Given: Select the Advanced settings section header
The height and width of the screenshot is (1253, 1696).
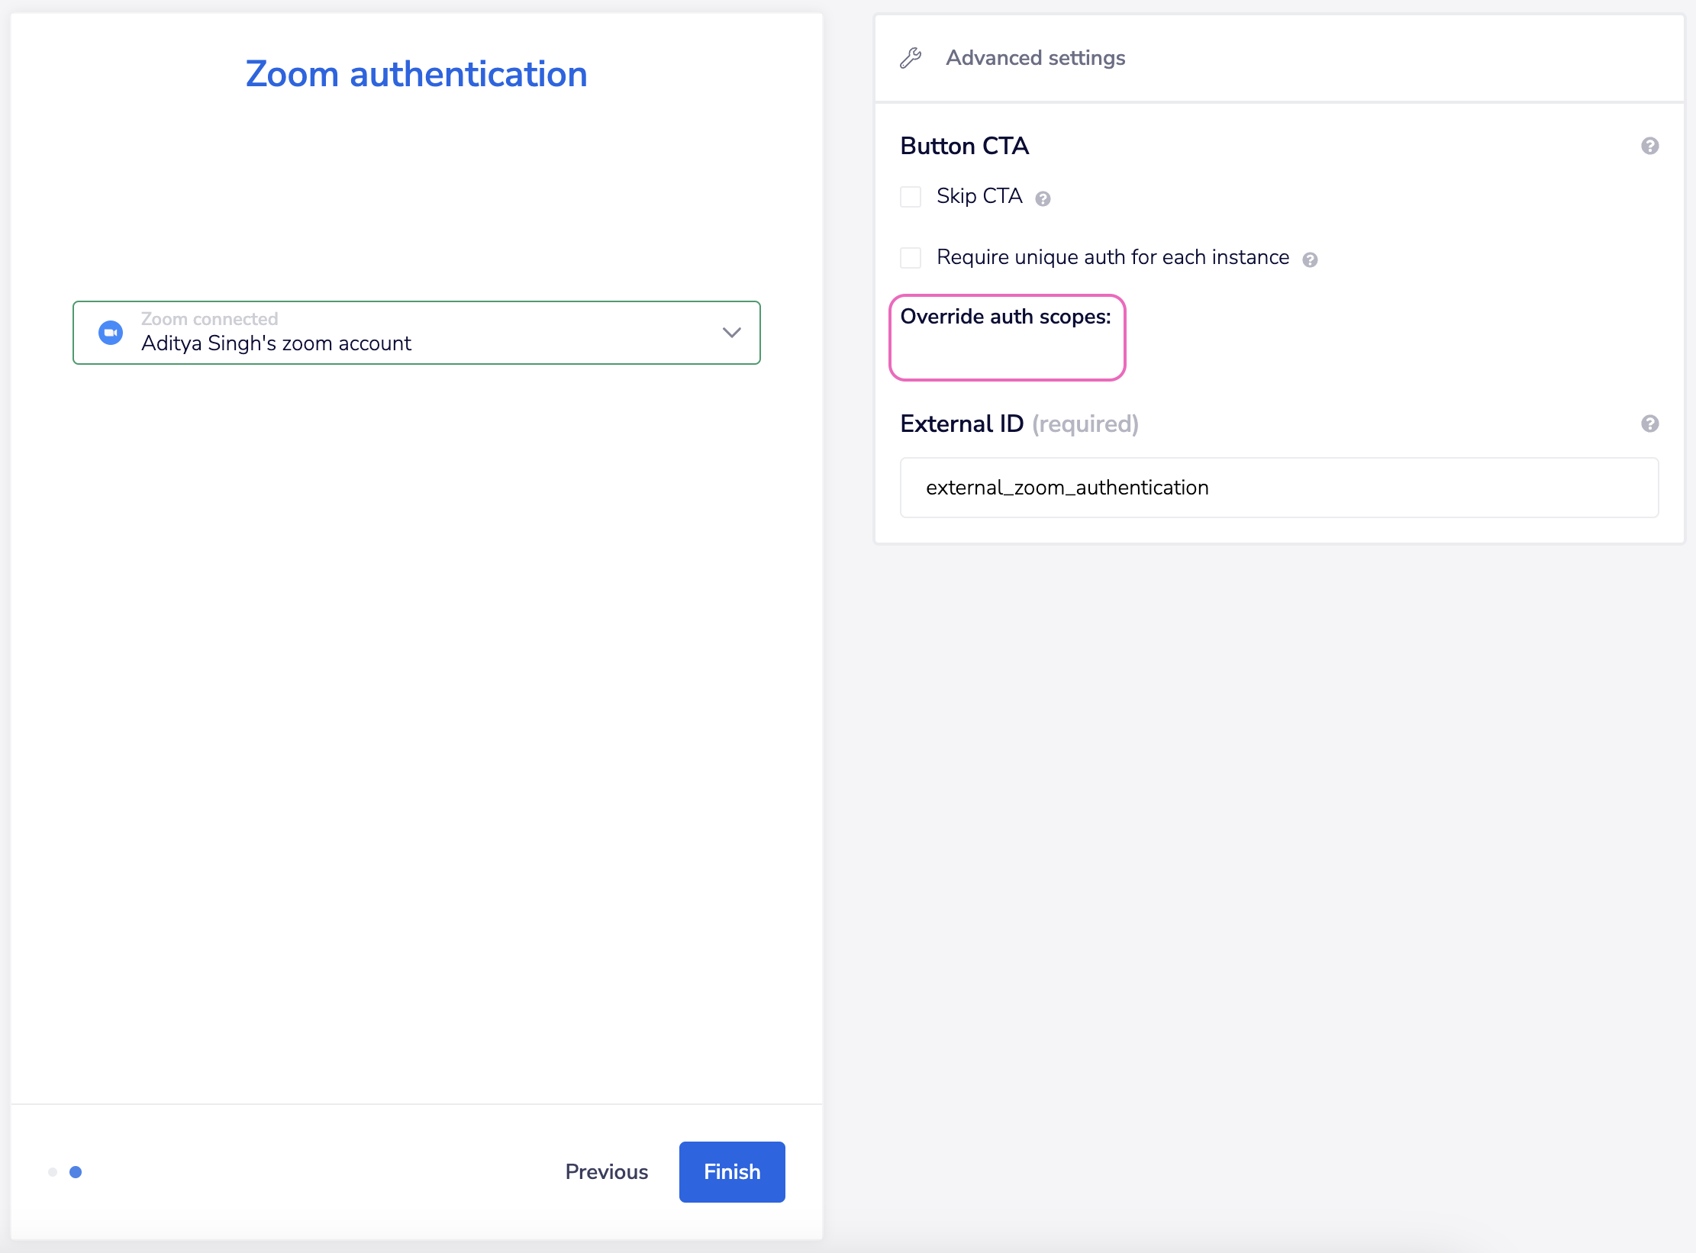Looking at the screenshot, I should [1035, 57].
